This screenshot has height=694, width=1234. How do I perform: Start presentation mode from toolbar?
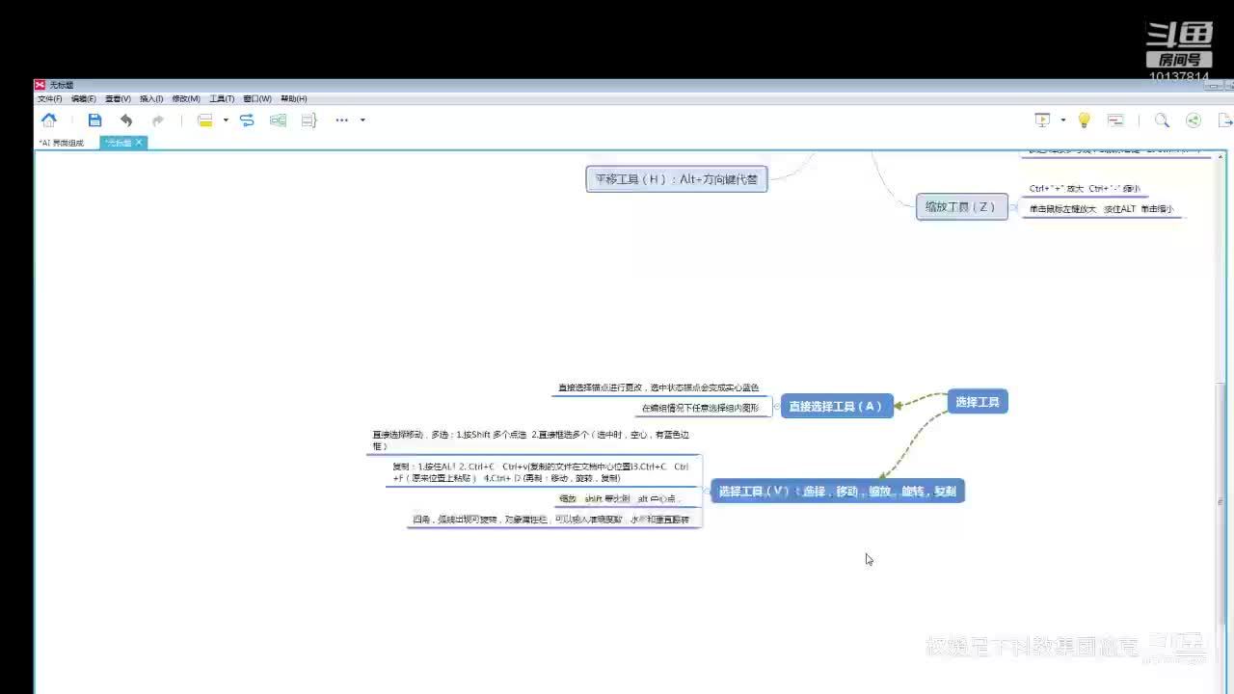1042,120
